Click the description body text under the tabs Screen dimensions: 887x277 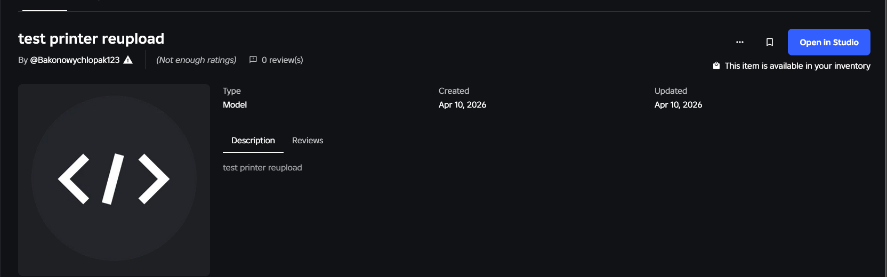click(262, 168)
